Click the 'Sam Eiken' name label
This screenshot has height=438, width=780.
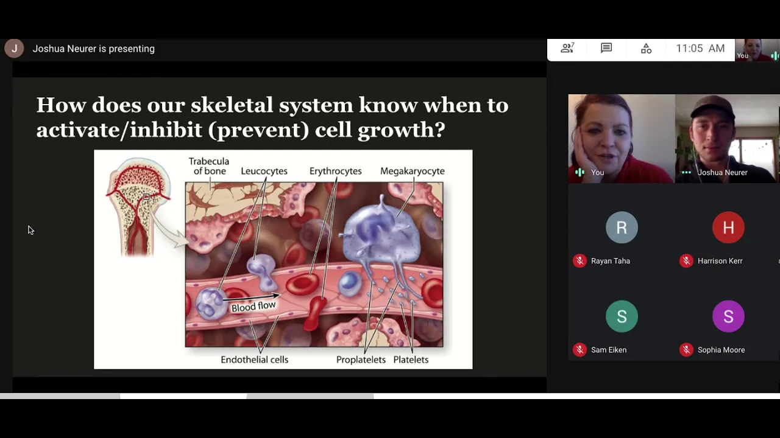click(609, 350)
